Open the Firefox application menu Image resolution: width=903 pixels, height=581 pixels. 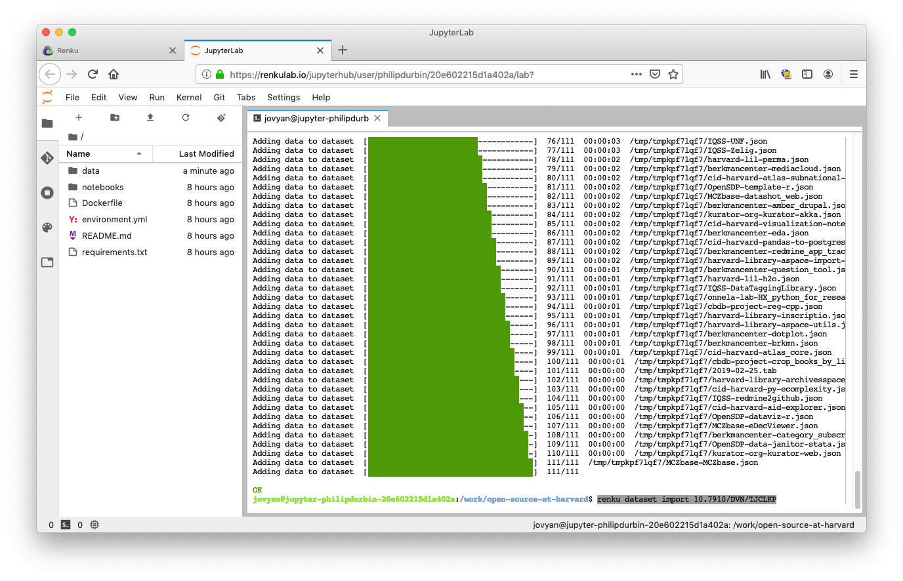point(853,74)
